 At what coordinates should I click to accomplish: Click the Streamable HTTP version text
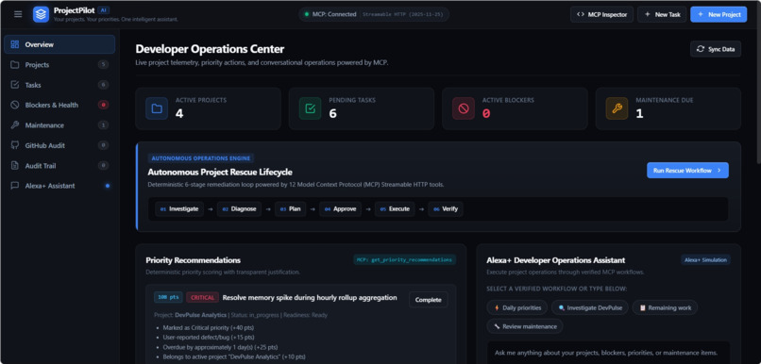[403, 14]
